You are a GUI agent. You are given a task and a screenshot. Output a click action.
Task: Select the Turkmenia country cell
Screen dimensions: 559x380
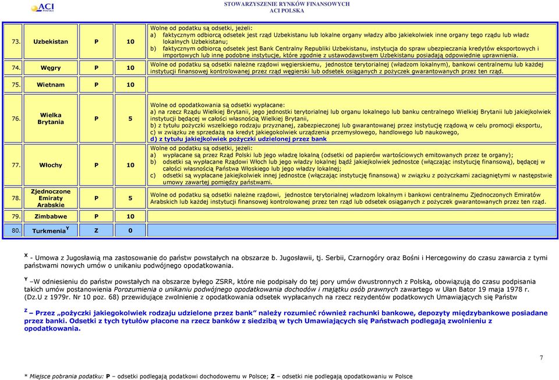click(51, 230)
